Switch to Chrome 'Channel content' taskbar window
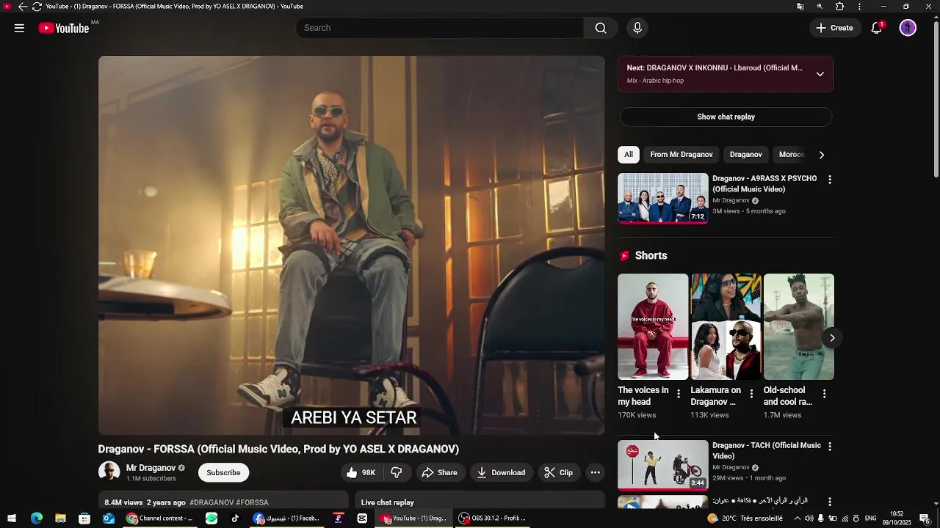The height and width of the screenshot is (528, 940). click(160, 518)
